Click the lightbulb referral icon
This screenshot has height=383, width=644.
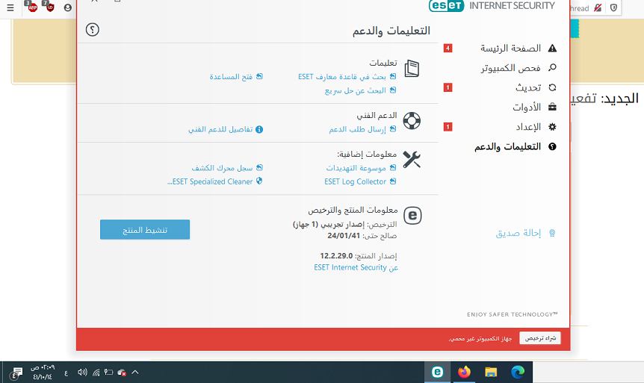coord(552,233)
